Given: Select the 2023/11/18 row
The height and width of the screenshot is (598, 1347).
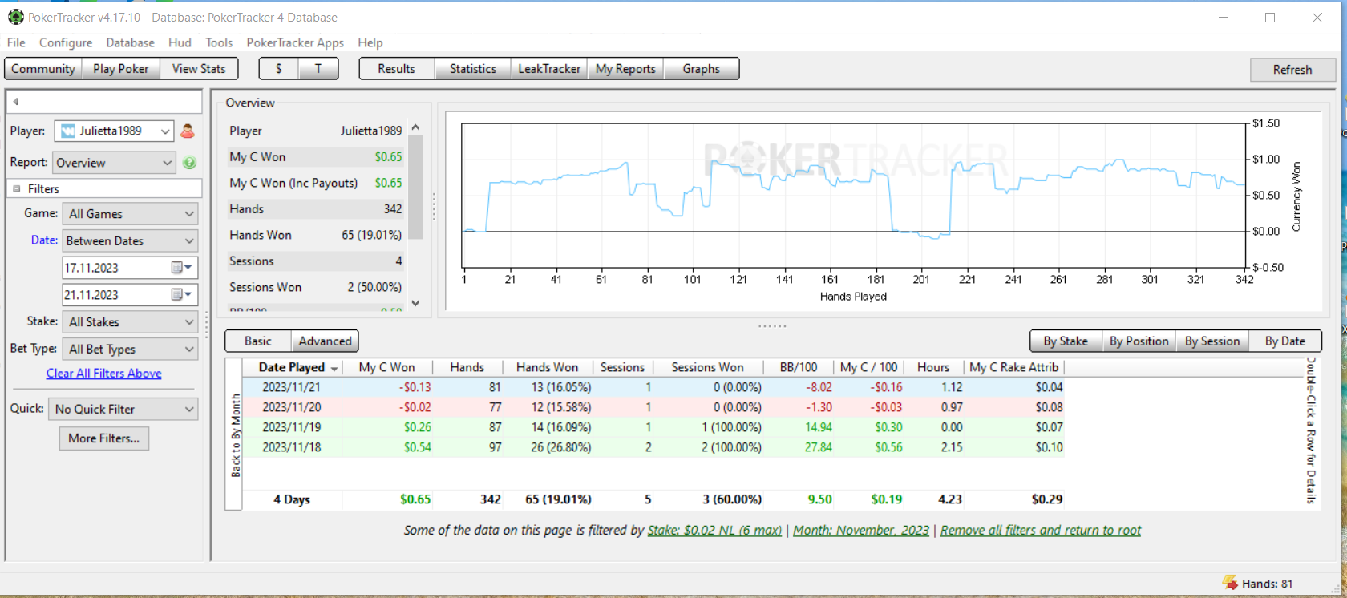Looking at the screenshot, I should point(653,447).
